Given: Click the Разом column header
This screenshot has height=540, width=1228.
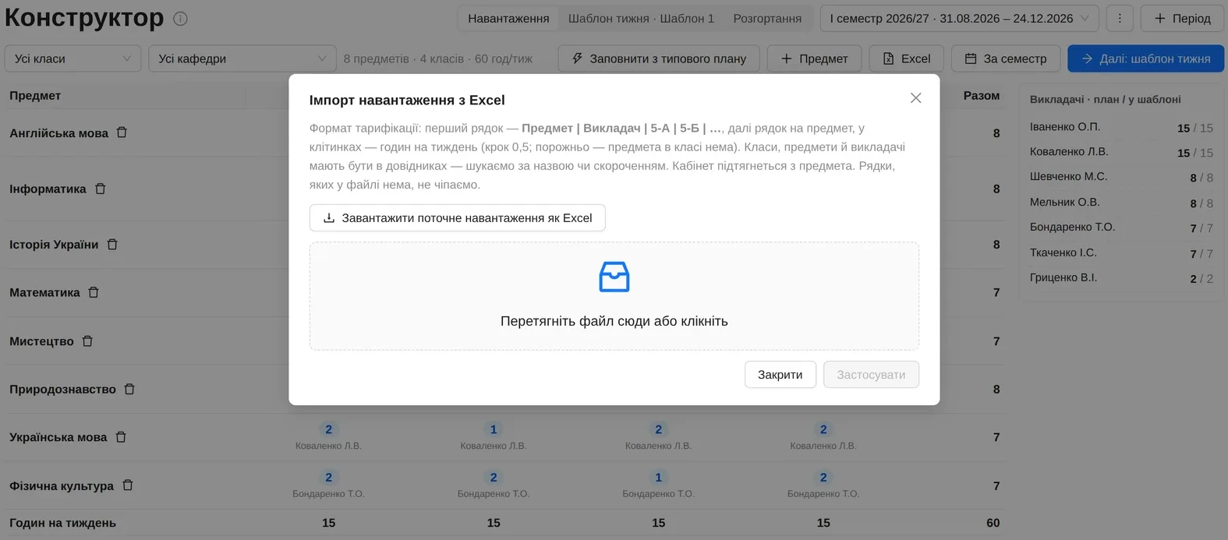Looking at the screenshot, I should click(981, 95).
